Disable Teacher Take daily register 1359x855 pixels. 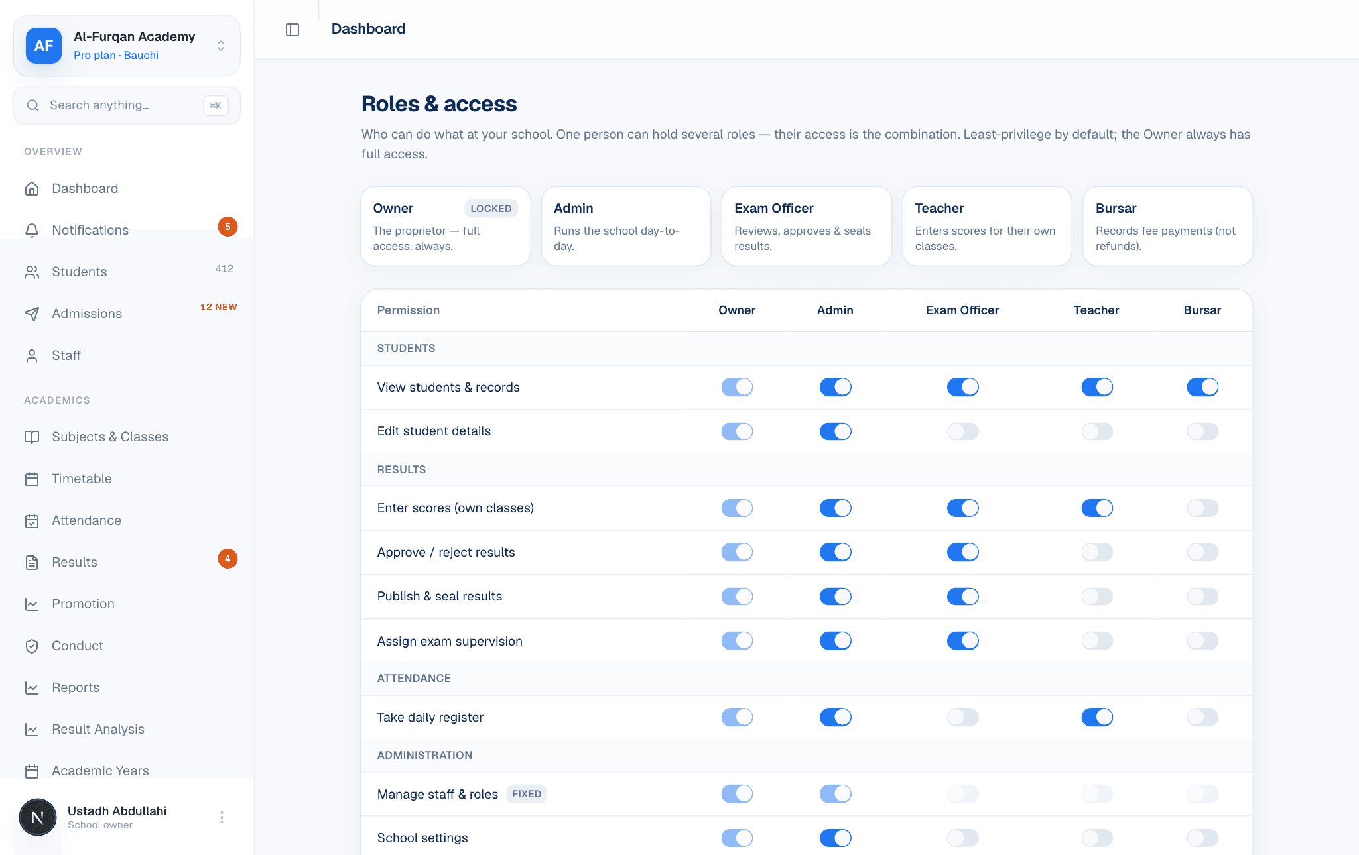pos(1097,717)
